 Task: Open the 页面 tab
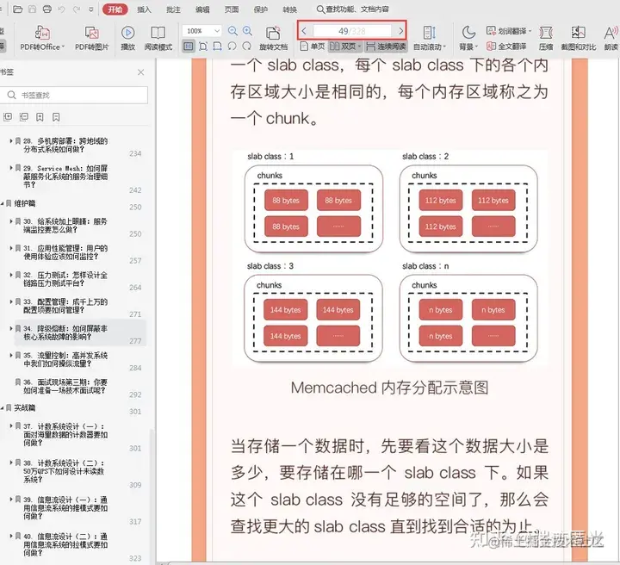[232, 9]
